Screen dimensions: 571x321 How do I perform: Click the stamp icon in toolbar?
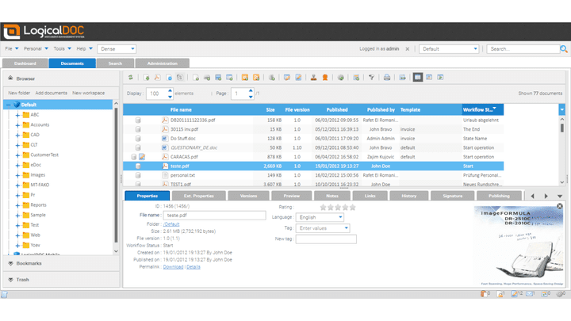[313, 78]
